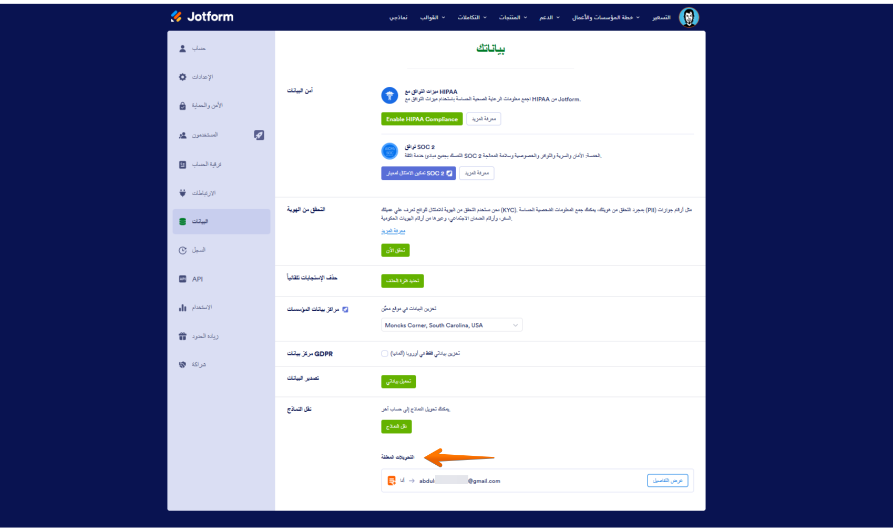Click the Enable HIPAA Compliance button
Image resolution: width=893 pixels, height=531 pixels.
[x=422, y=119]
